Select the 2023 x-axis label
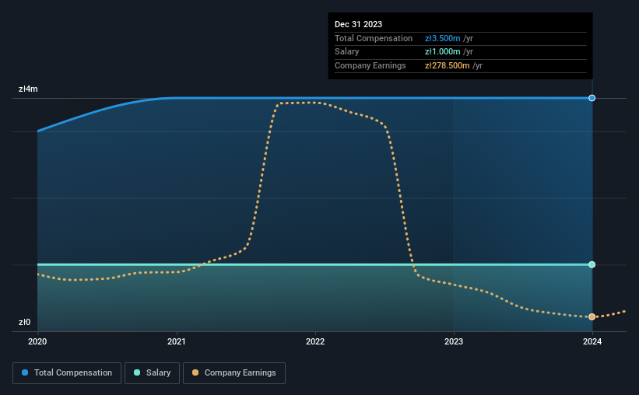This screenshot has height=395, width=639. [x=454, y=341]
